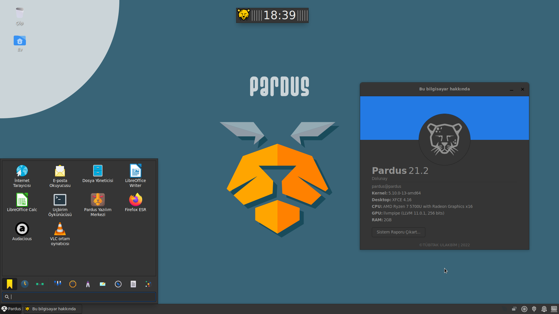
Task: Open the notification bell tray icon
Action: click(544, 309)
